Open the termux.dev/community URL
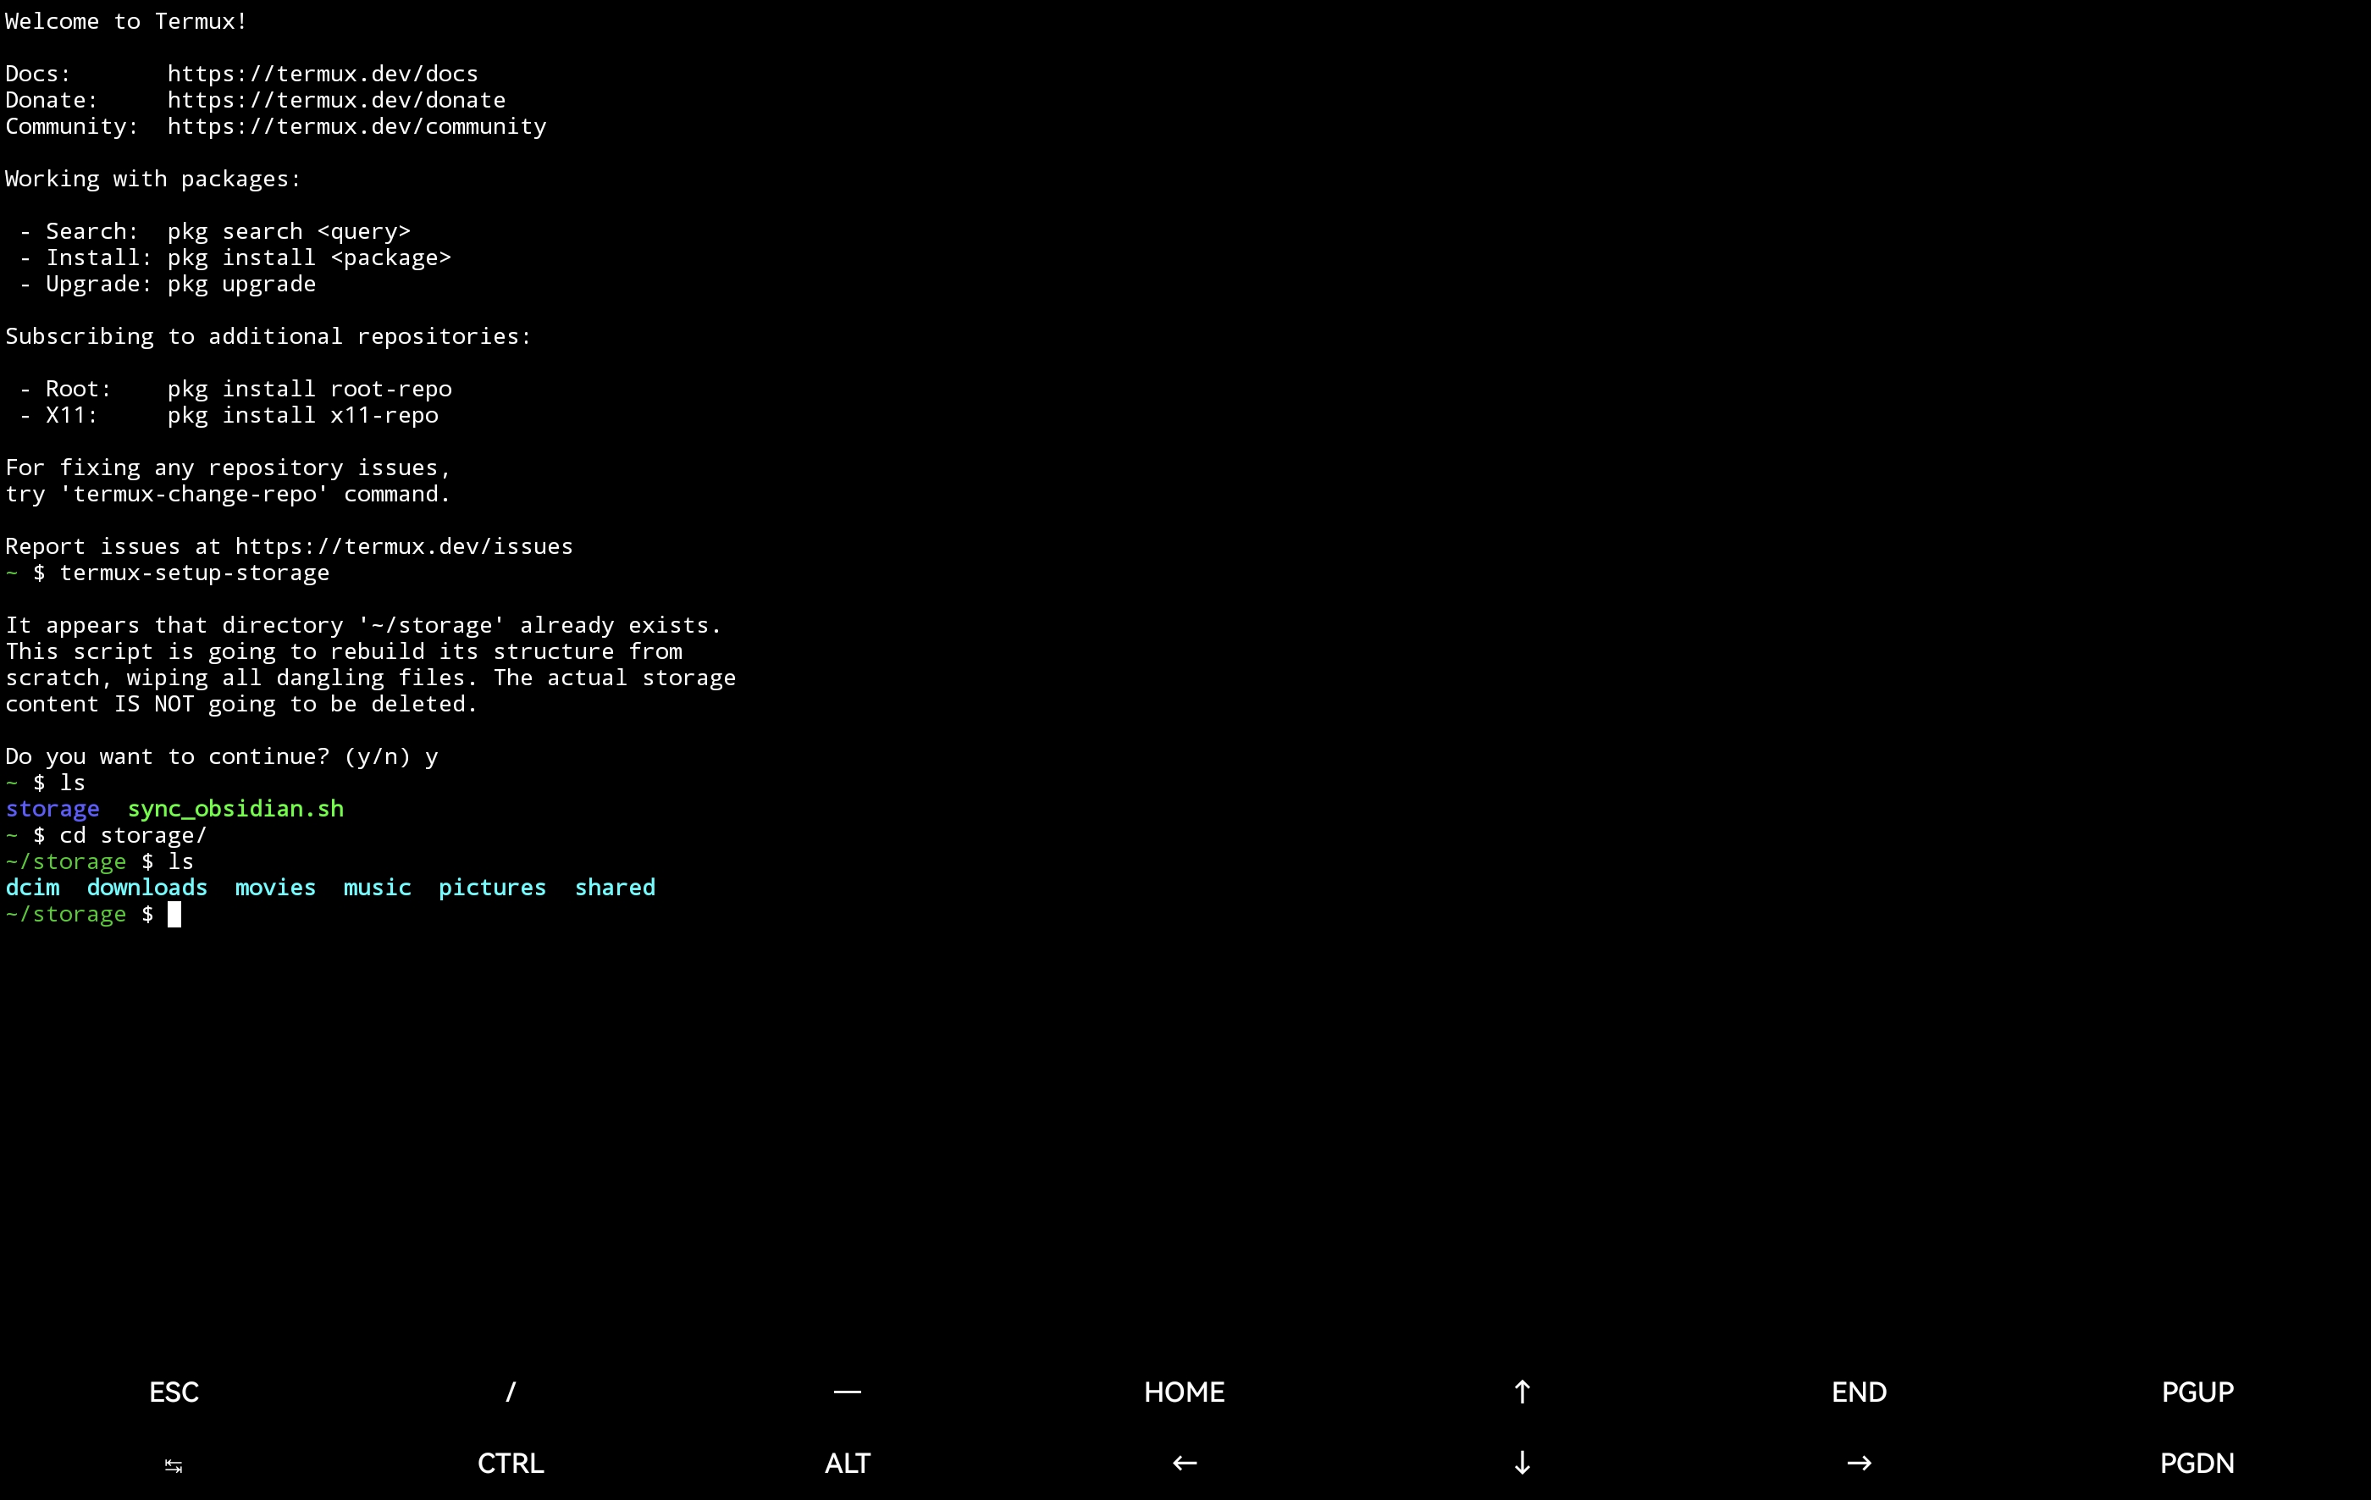The width and height of the screenshot is (2371, 1500). point(356,126)
